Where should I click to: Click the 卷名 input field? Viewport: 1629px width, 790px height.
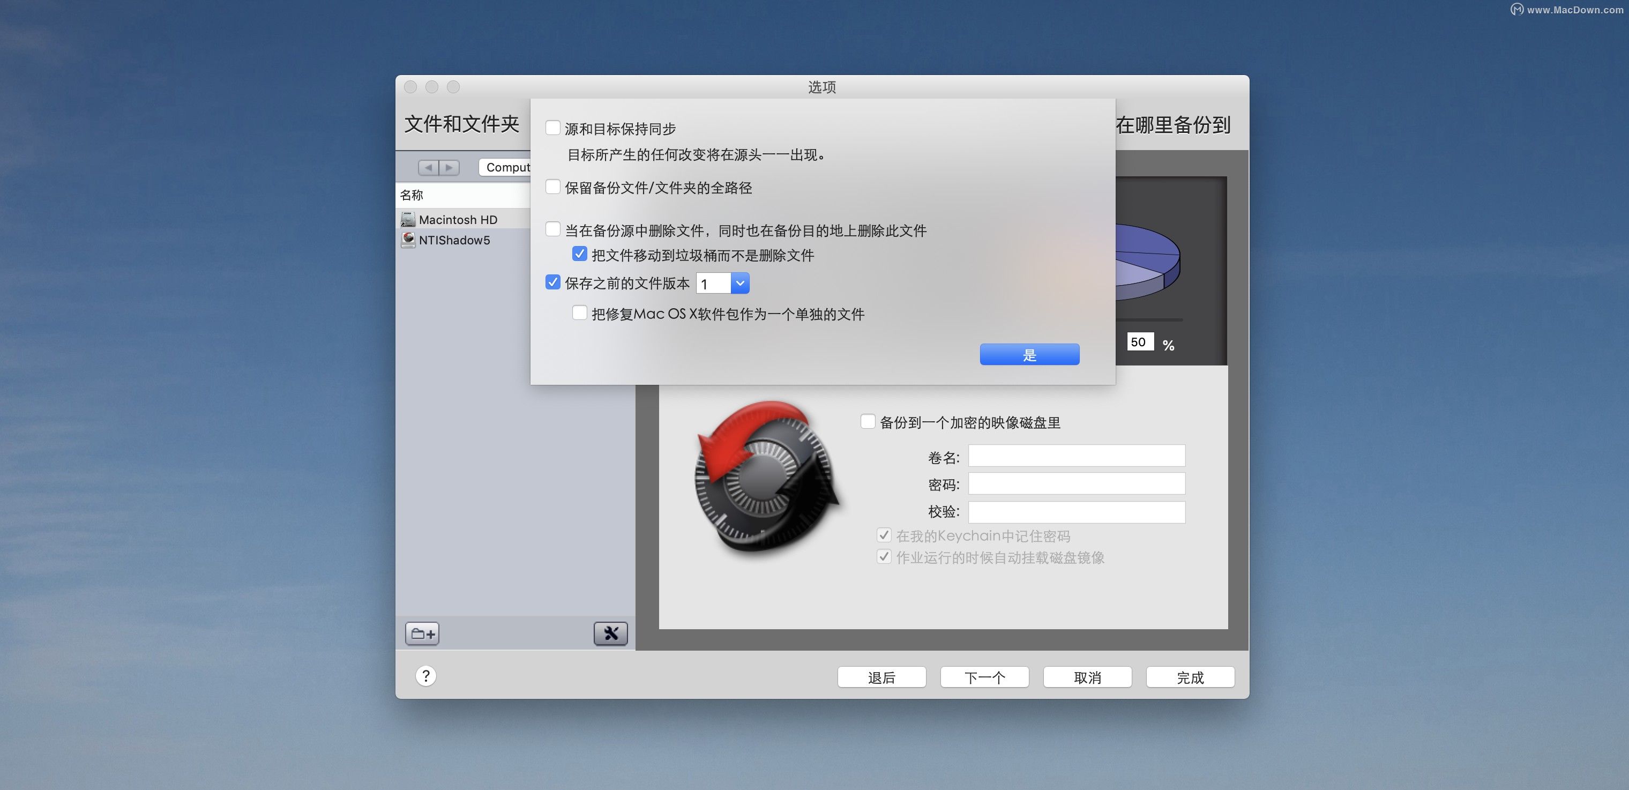[x=1077, y=456]
